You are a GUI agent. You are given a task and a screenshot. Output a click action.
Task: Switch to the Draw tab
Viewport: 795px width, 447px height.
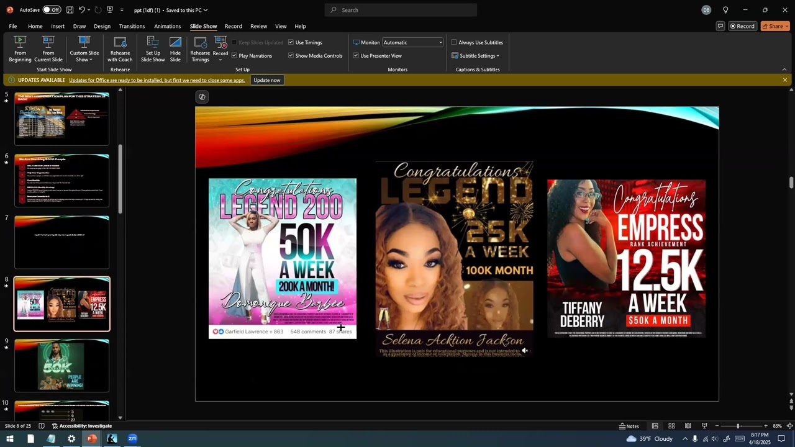point(79,26)
